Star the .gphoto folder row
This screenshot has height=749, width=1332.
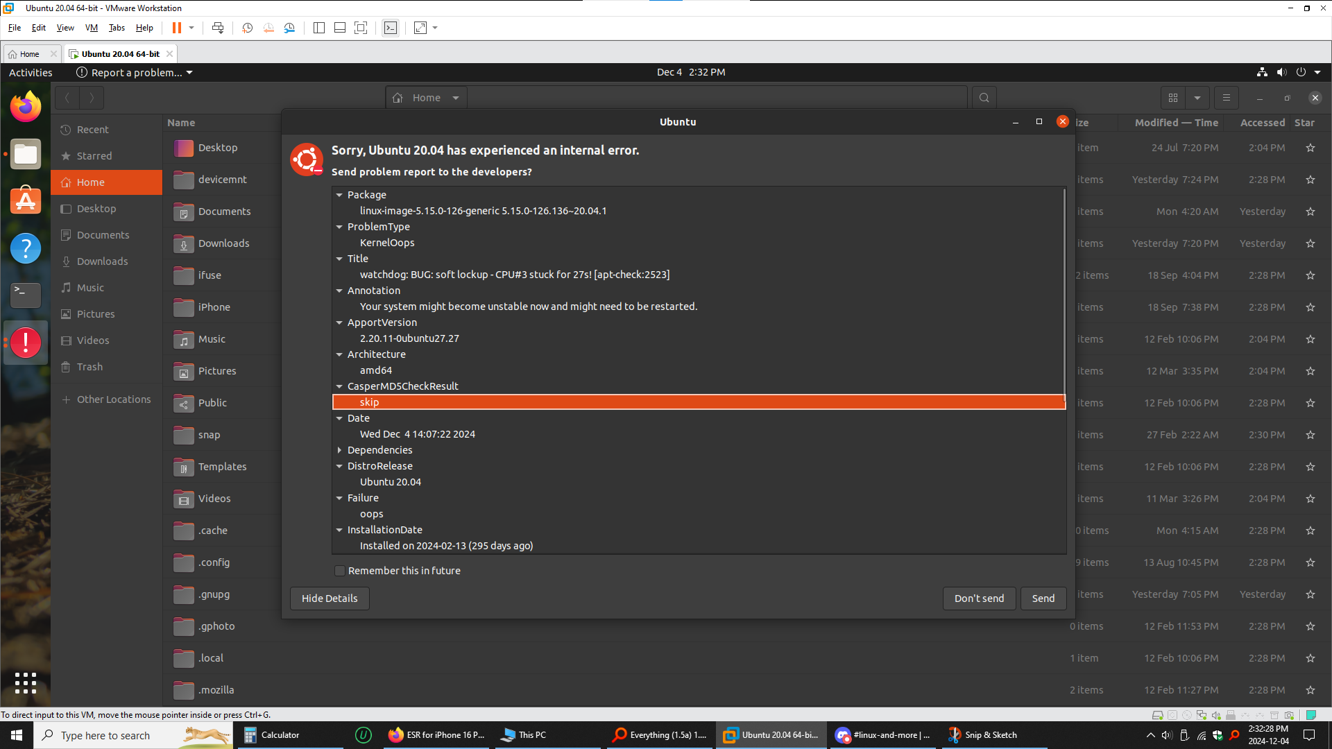[x=1310, y=626]
